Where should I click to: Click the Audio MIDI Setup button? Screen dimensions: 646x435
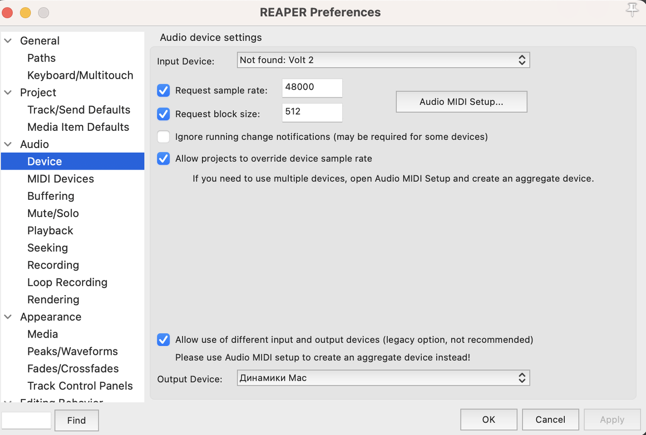461,102
